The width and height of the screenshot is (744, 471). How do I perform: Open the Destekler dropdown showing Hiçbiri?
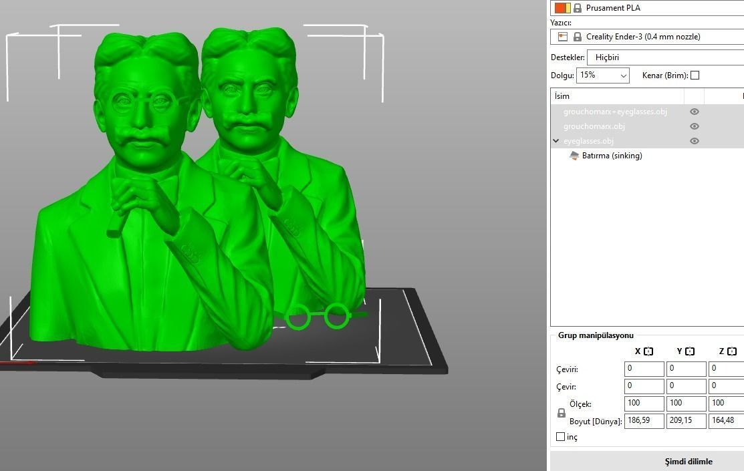(x=665, y=57)
